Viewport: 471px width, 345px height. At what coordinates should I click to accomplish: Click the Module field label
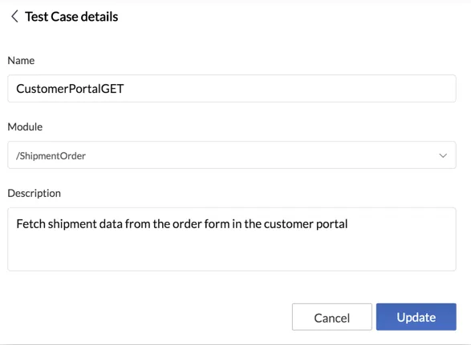coord(25,126)
